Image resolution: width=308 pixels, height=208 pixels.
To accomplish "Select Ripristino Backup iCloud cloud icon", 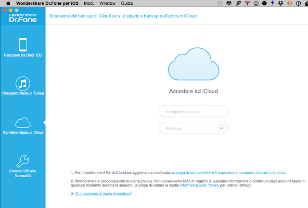I will (23, 123).
